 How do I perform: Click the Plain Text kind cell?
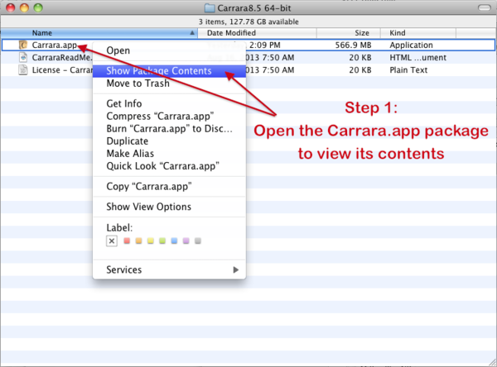tap(408, 70)
